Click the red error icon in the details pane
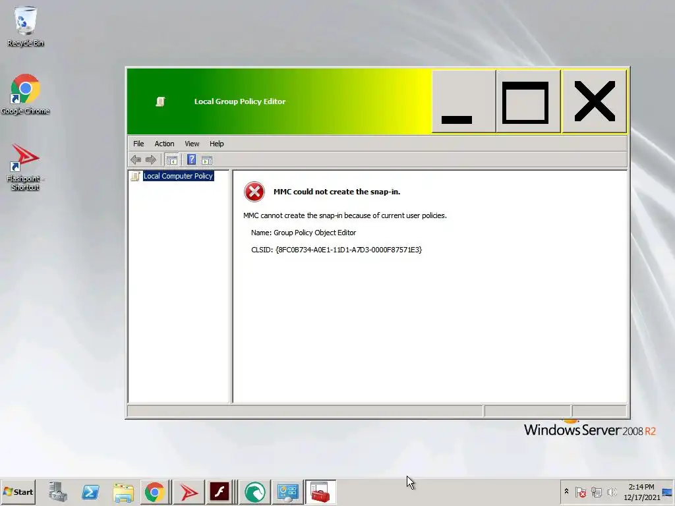The width and height of the screenshot is (675, 506). [254, 192]
